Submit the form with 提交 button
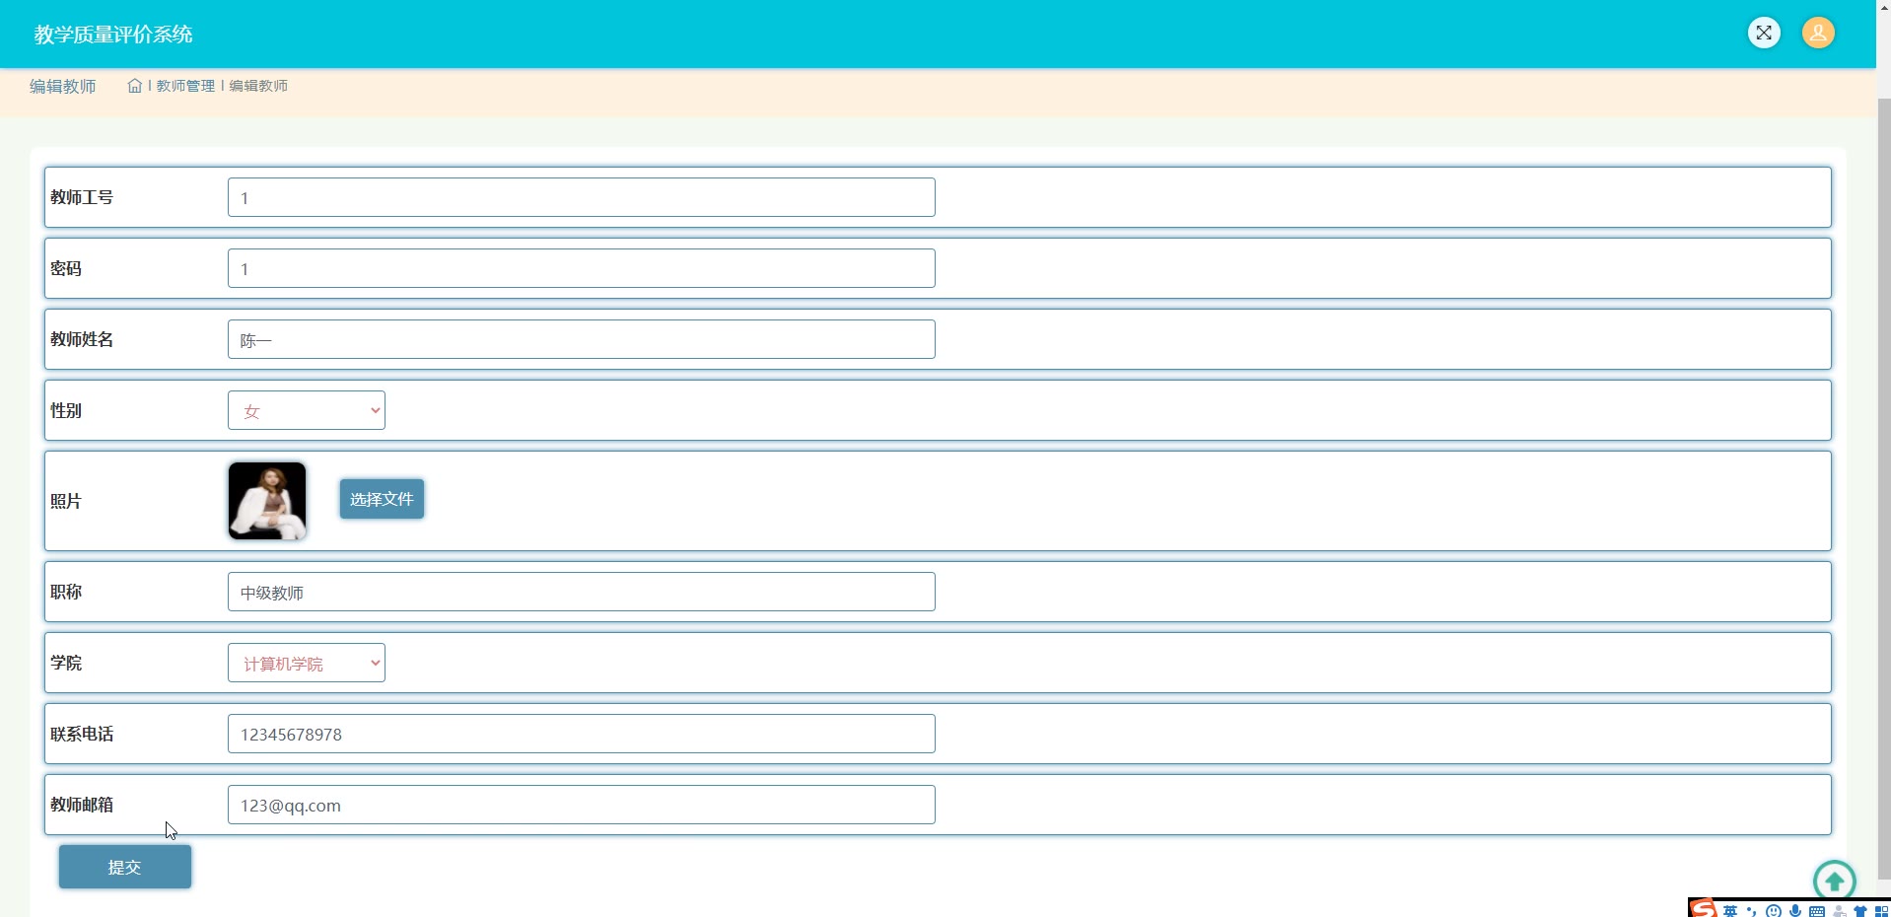The image size is (1891, 917). (x=125, y=867)
